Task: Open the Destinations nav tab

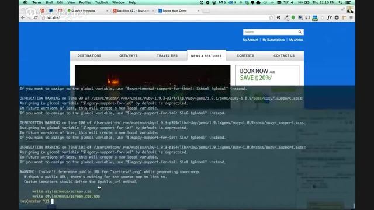Action: point(89,55)
